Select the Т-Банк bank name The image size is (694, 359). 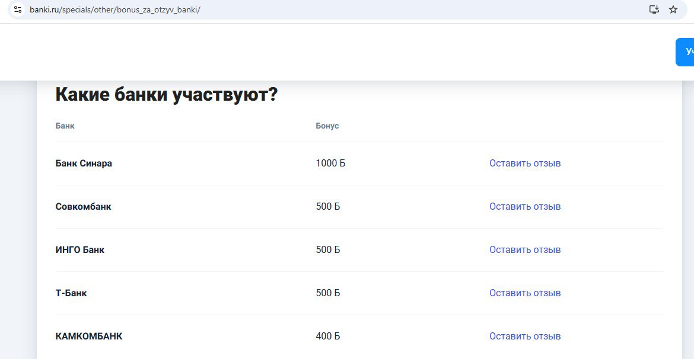click(x=71, y=293)
